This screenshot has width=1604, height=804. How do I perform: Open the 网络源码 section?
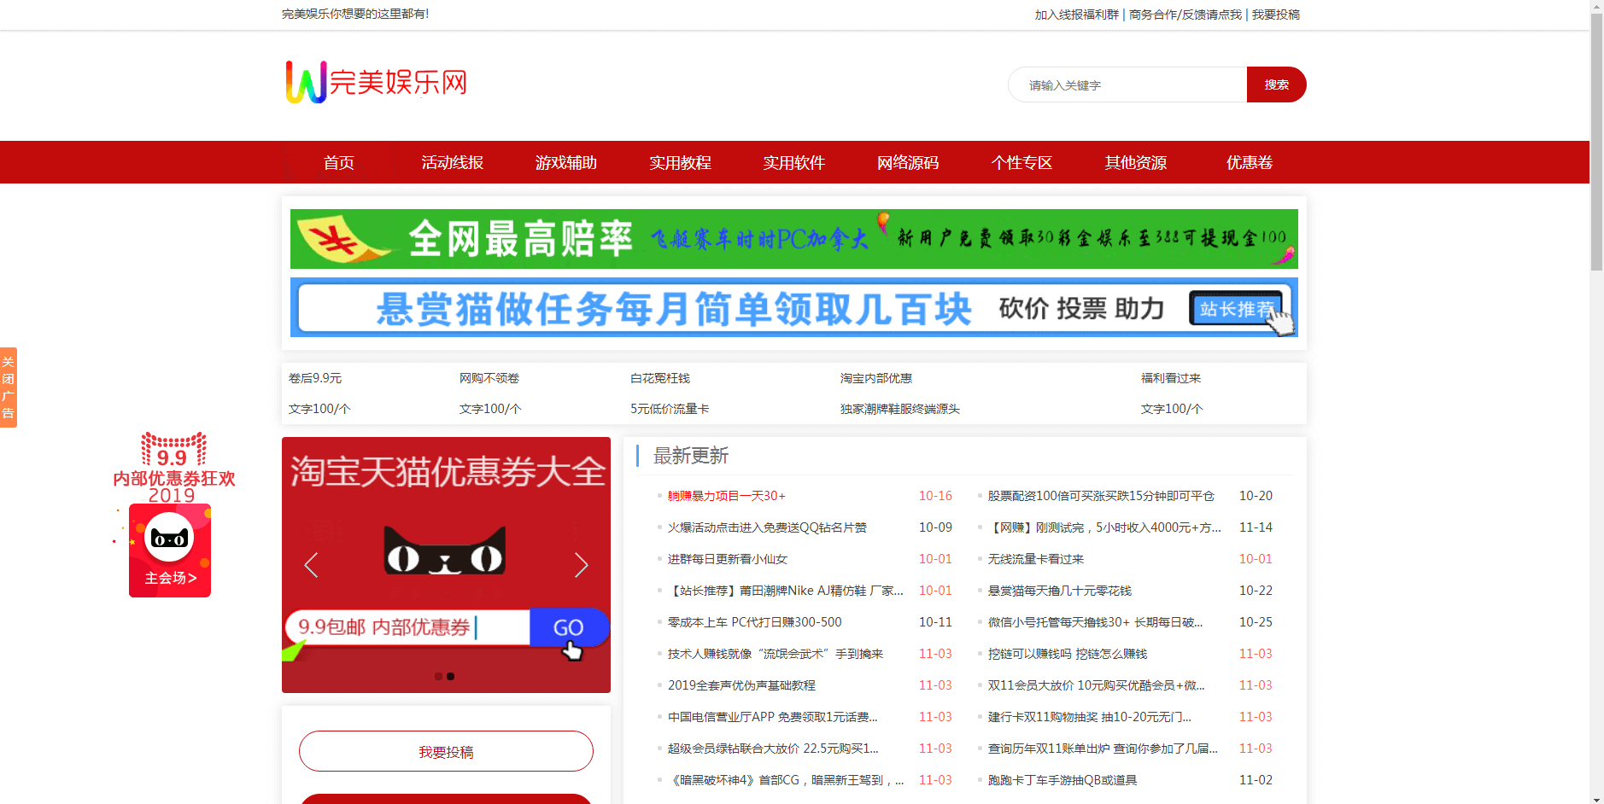[x=907, y=162]
